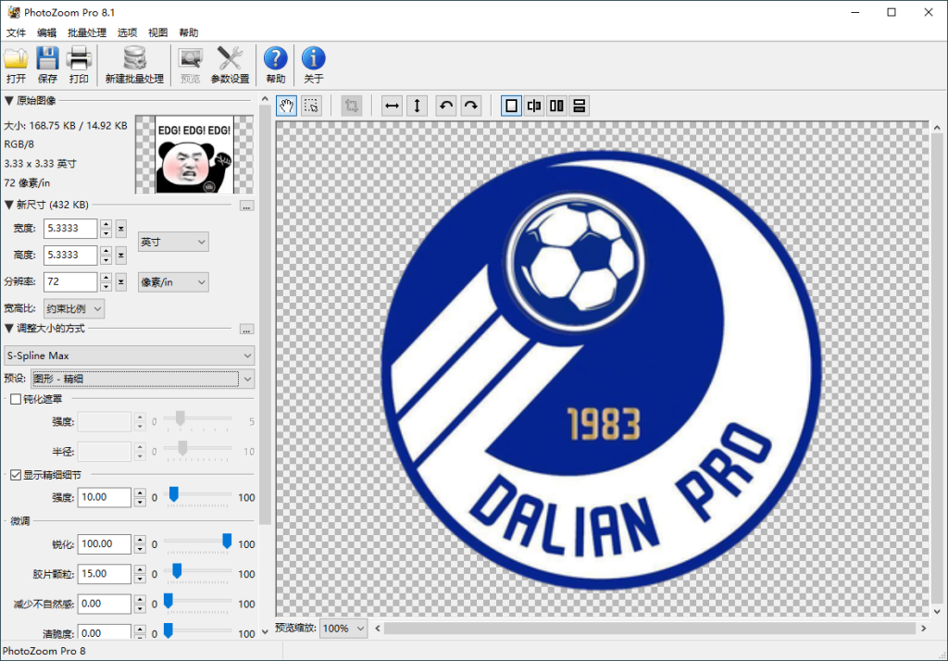Switch to side-by-side preview layout
The width and height of the screenshot is (948, 661).
tap(556, 106)
